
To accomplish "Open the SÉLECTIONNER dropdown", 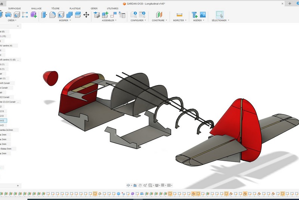I will pyautogui.click(x=220, y=21).
